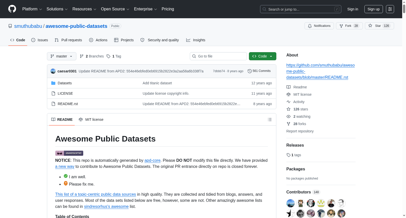Click the fork icon beside 28 forks
The image size is (406, 218).
[x=289, y=124]
